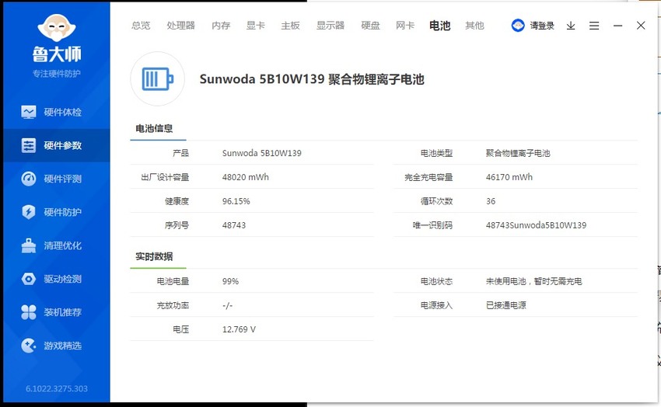
Task: Switch to the 主板 tab
Action: point(291,26)
